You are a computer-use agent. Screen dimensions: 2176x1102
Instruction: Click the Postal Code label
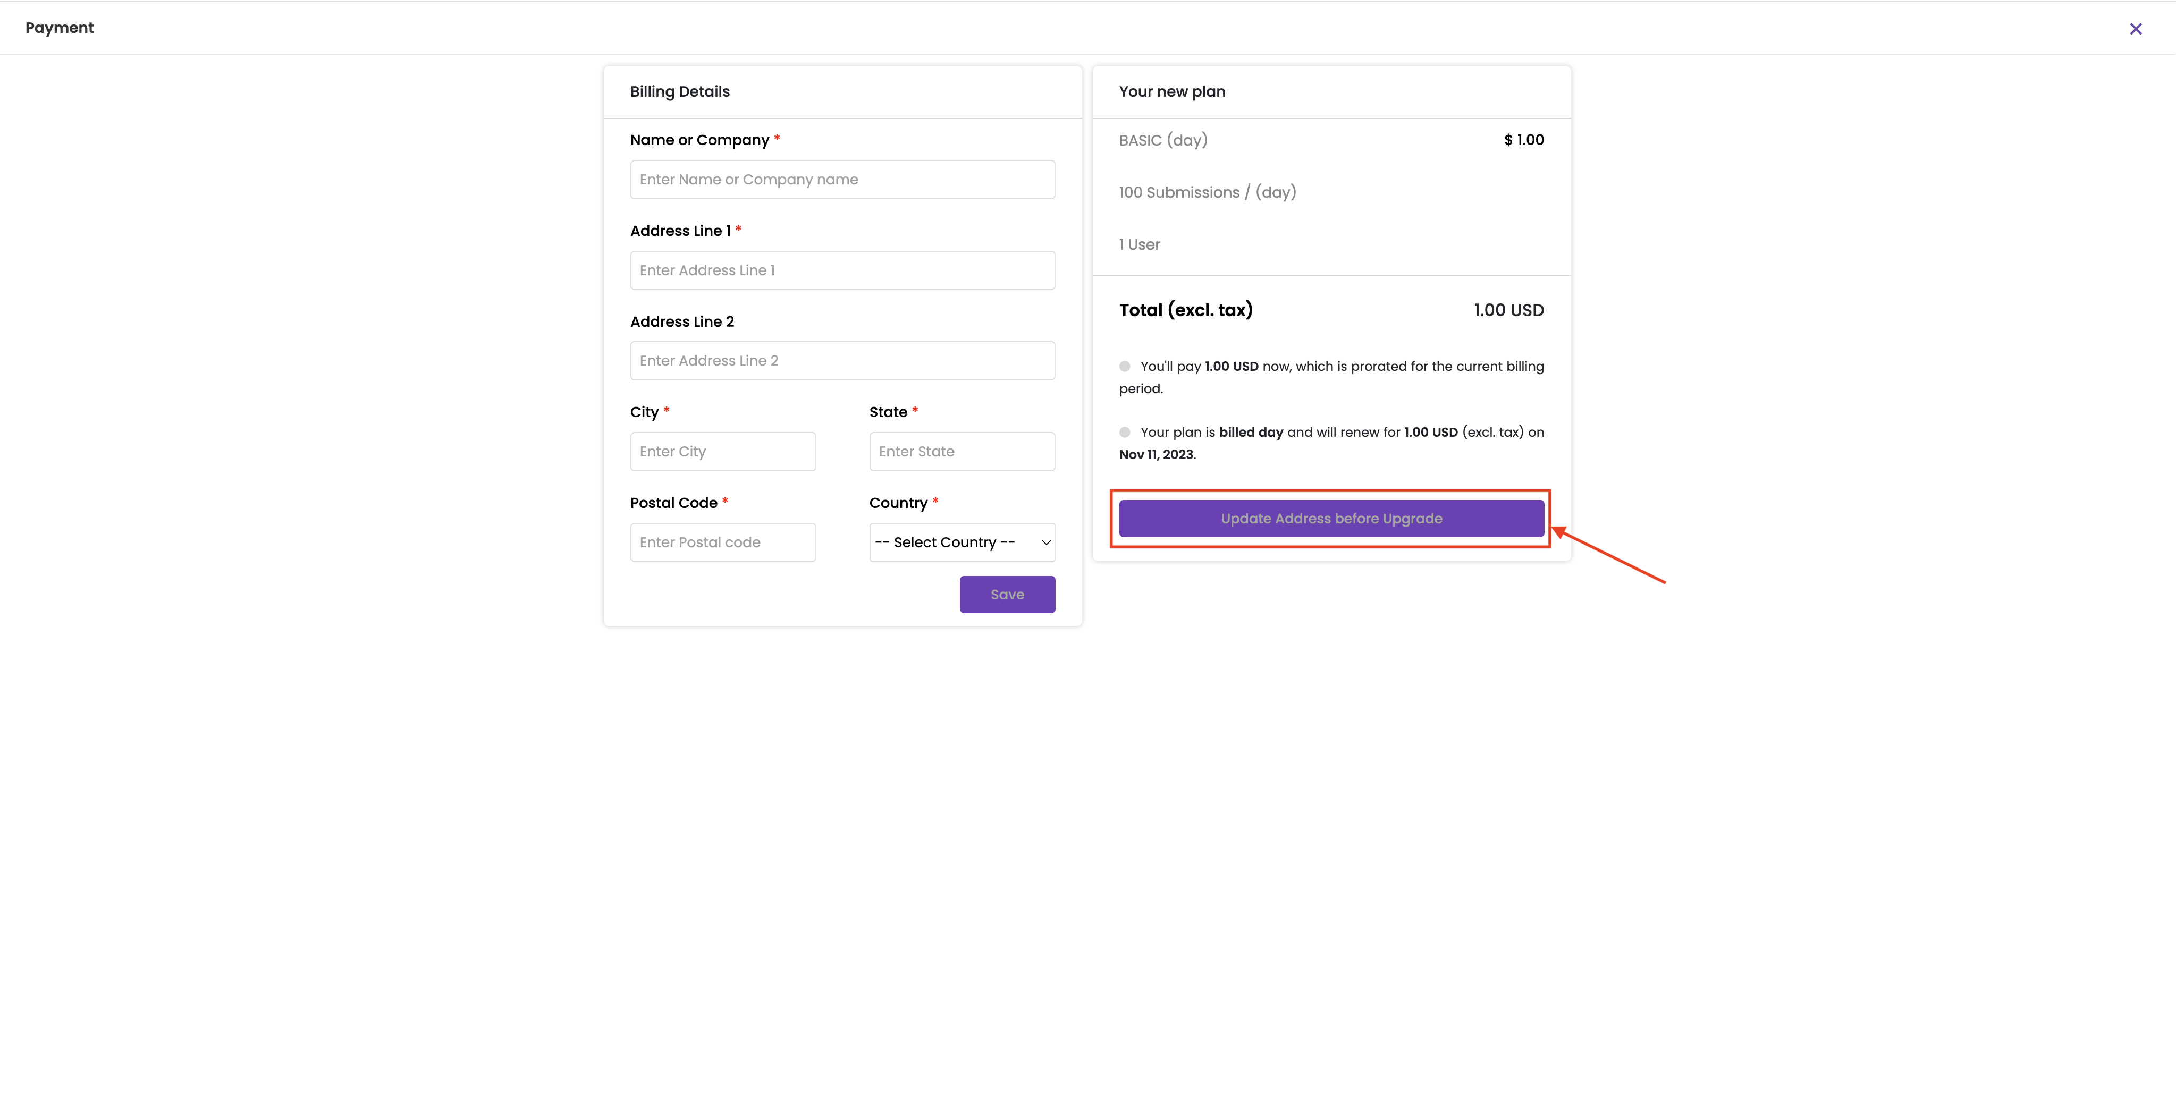point(673,503)
